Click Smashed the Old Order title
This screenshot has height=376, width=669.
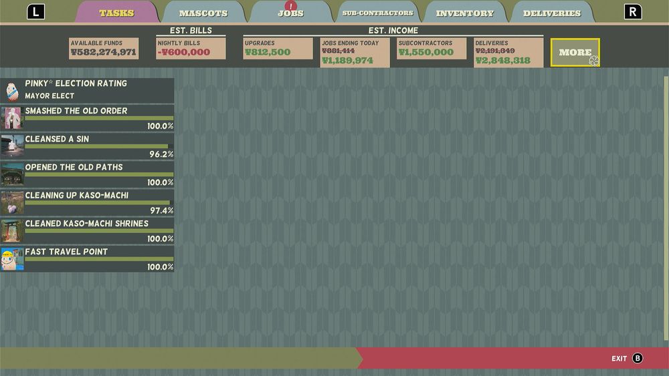(76, 111)
